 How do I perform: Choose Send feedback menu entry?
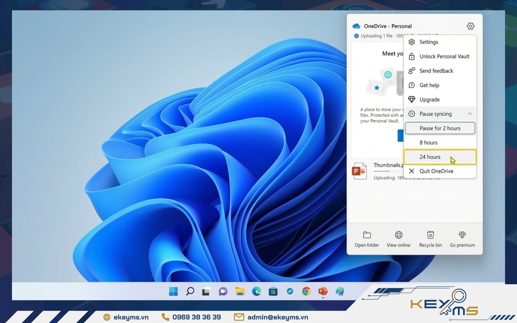[436, 71]
